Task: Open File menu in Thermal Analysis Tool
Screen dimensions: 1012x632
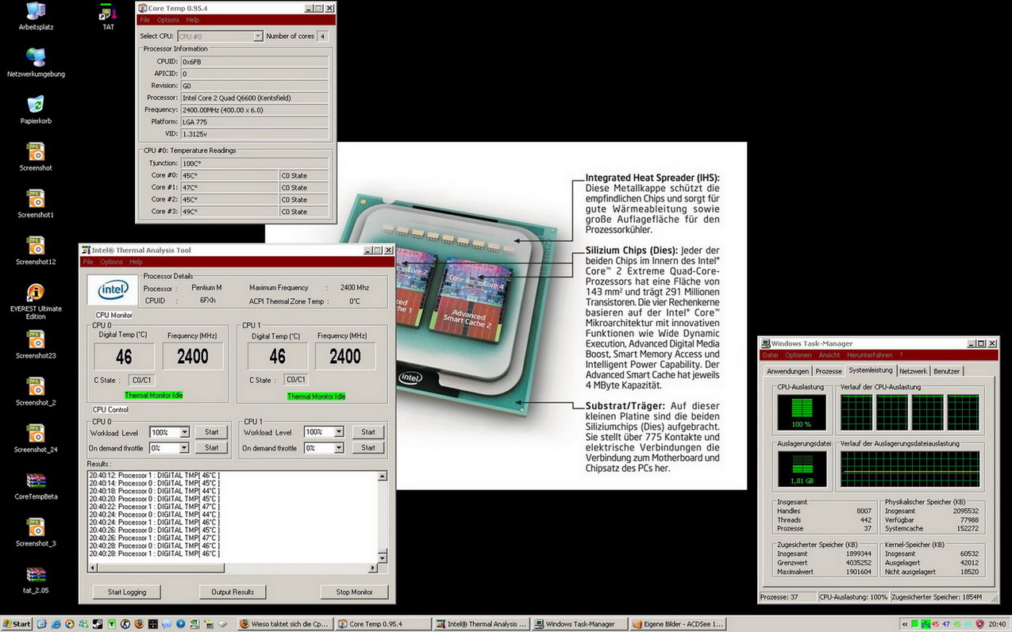Action: pyautogui.click(x=88, y=262)
